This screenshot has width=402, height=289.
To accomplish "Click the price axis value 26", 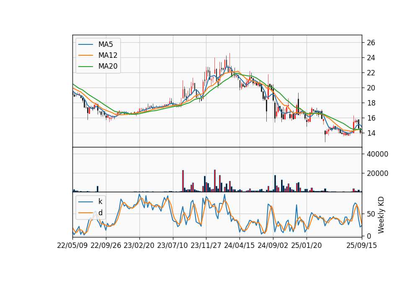I will 371,43.
